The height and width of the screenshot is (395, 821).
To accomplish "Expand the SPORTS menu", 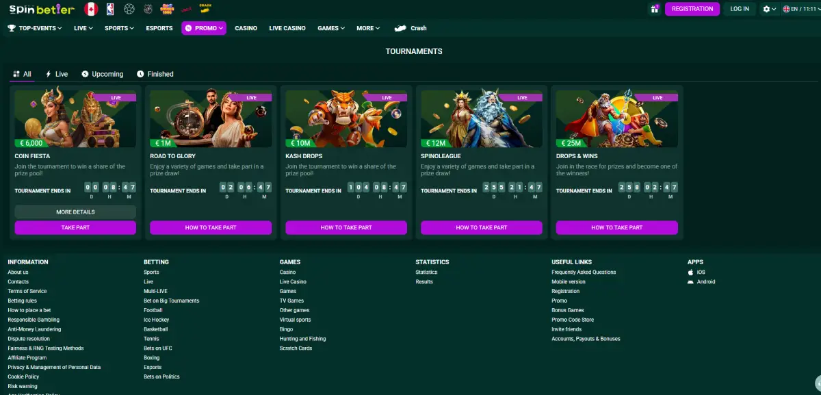I will 120,28.
